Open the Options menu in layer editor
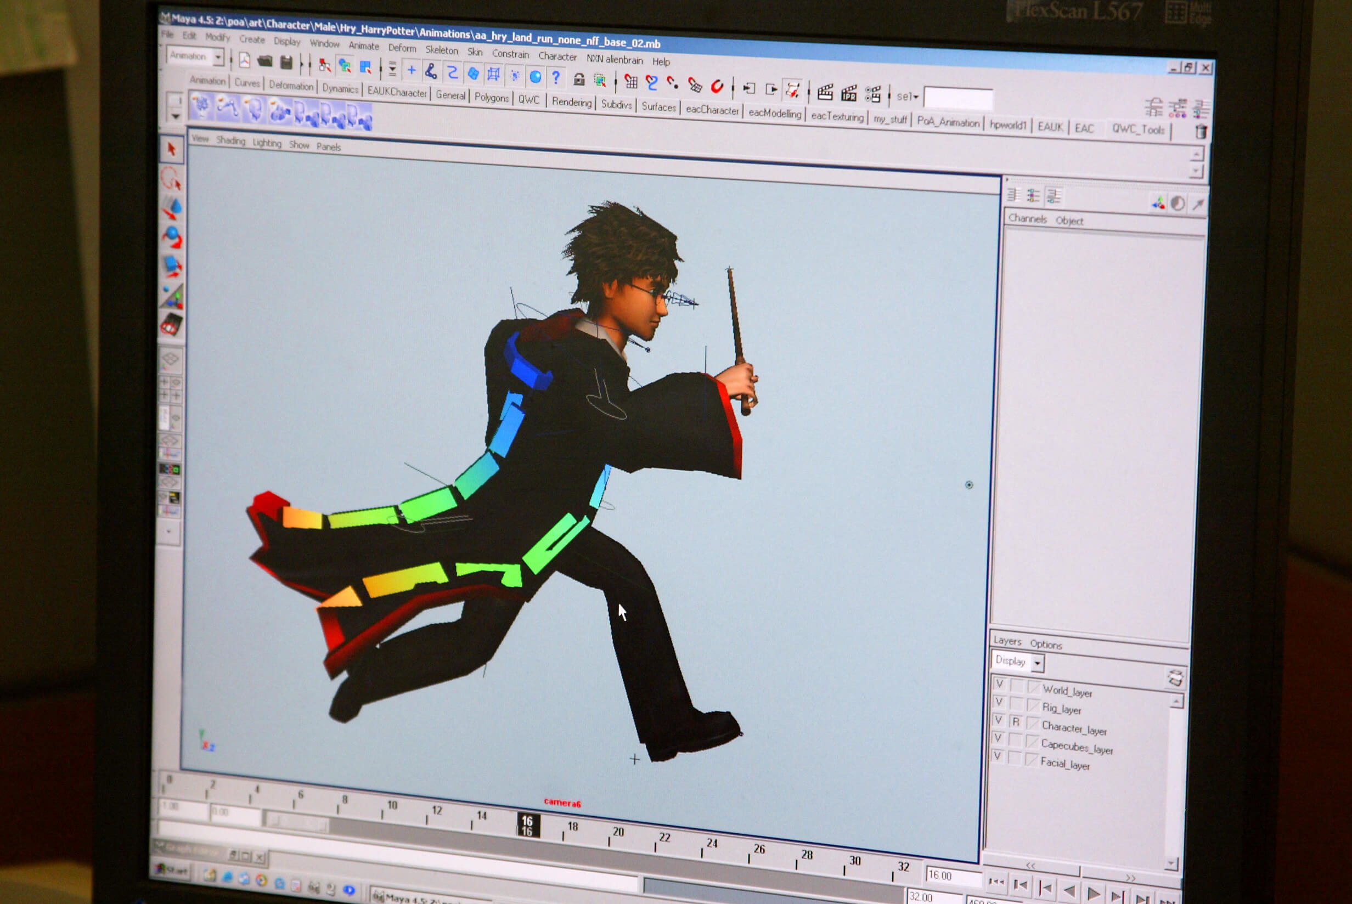Image resolution: width=1352 pixels, height=904 pixels. [1046, 644]
